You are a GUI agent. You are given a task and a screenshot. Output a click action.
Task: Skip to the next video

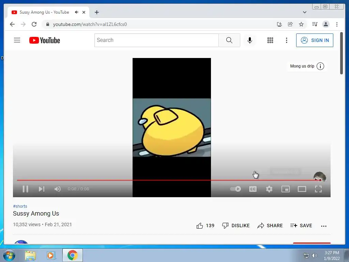tap(42, 189)
